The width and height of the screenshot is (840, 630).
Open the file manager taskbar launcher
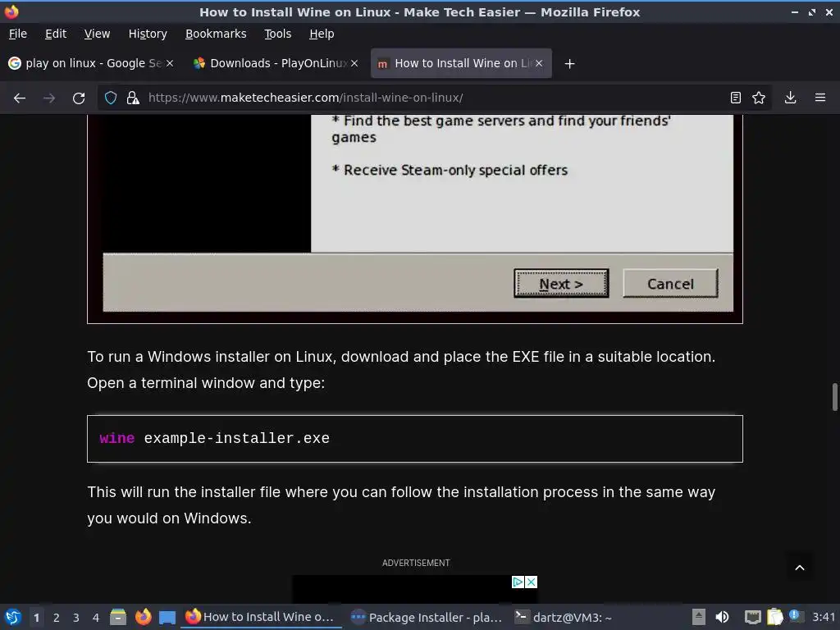click(x=118, y=617)
